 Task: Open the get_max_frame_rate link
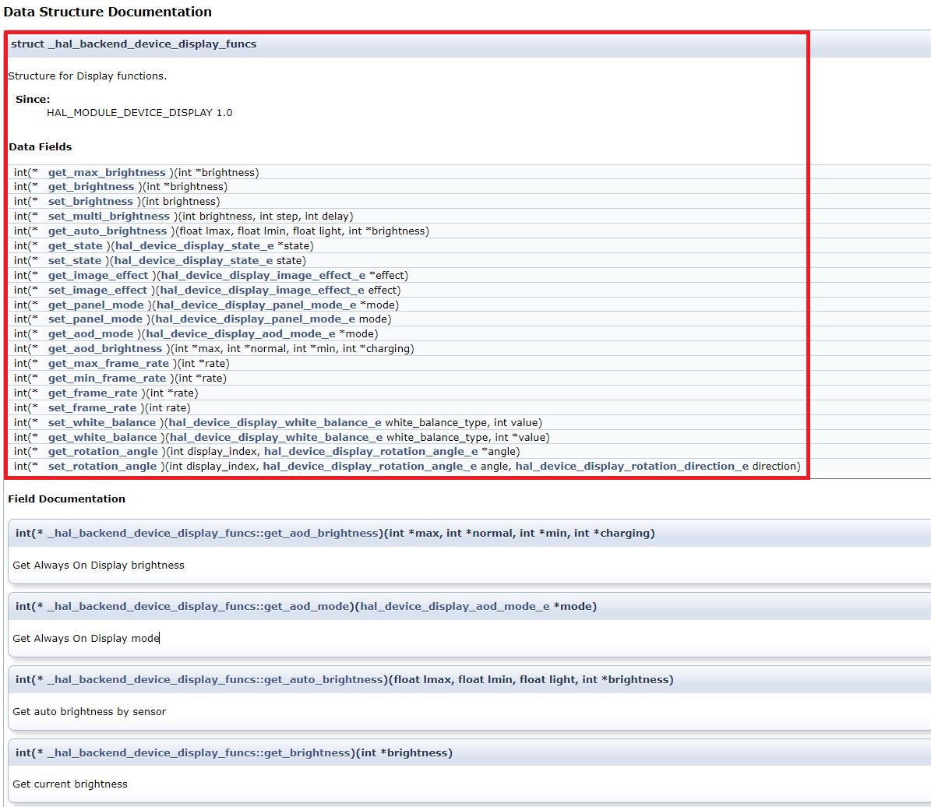(x=109, y=363)
